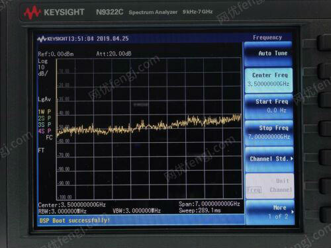Select the Frequency menu title
331x248 pixels.
(x=267, y=38)
